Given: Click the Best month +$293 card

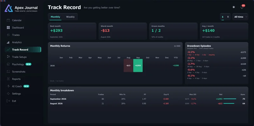Looking at the screenshot, I should (72, 31).
